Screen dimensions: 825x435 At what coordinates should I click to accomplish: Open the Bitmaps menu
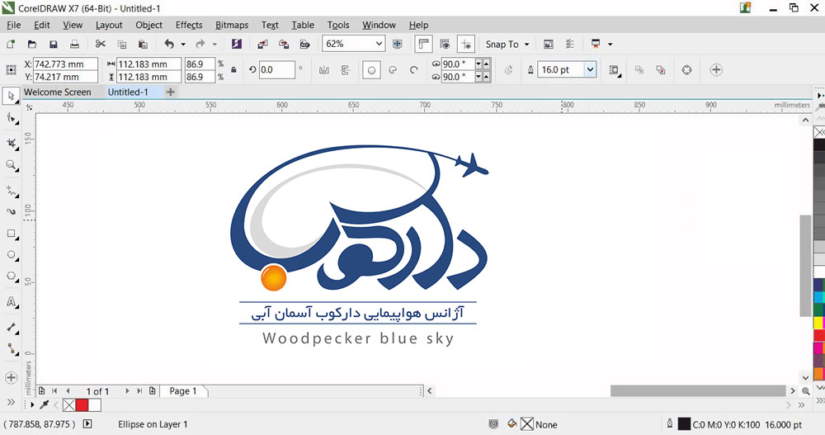[x=232, y=25]
